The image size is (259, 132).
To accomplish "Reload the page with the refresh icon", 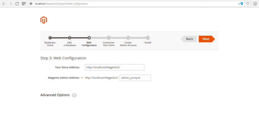I will (17, 4).
